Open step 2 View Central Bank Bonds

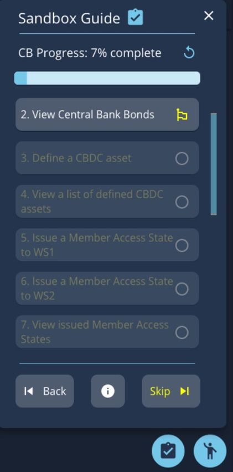tap(107, 114)
